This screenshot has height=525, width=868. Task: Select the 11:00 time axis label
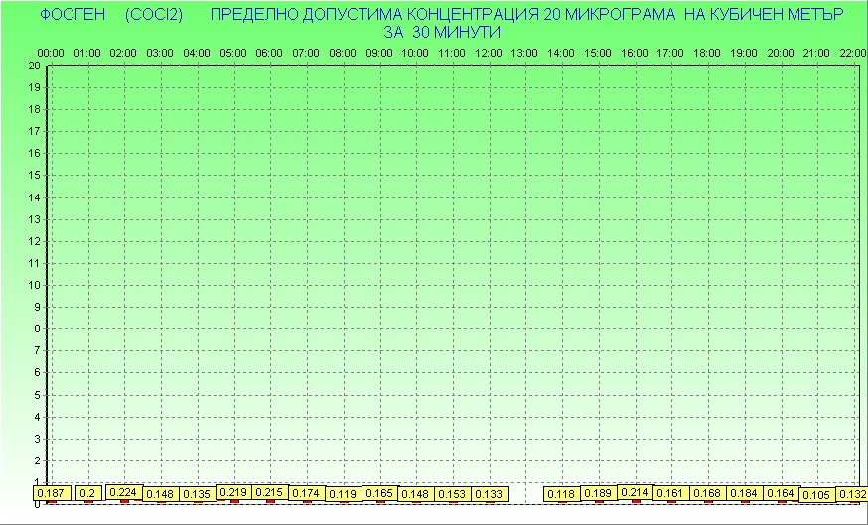coord(452,54)
